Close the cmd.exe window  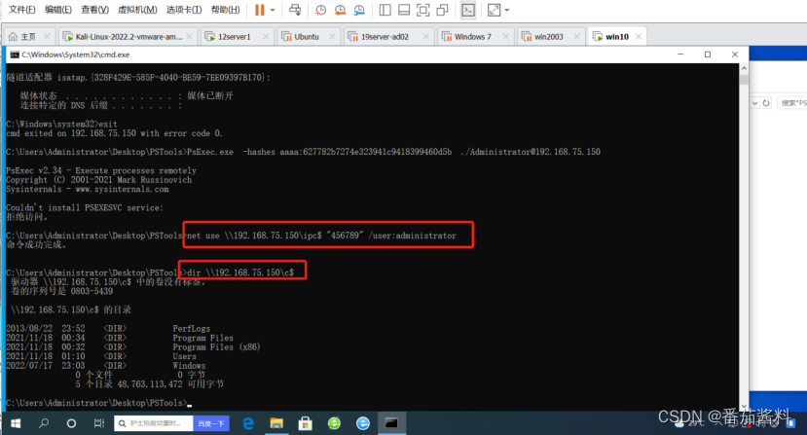pos(735,54)
